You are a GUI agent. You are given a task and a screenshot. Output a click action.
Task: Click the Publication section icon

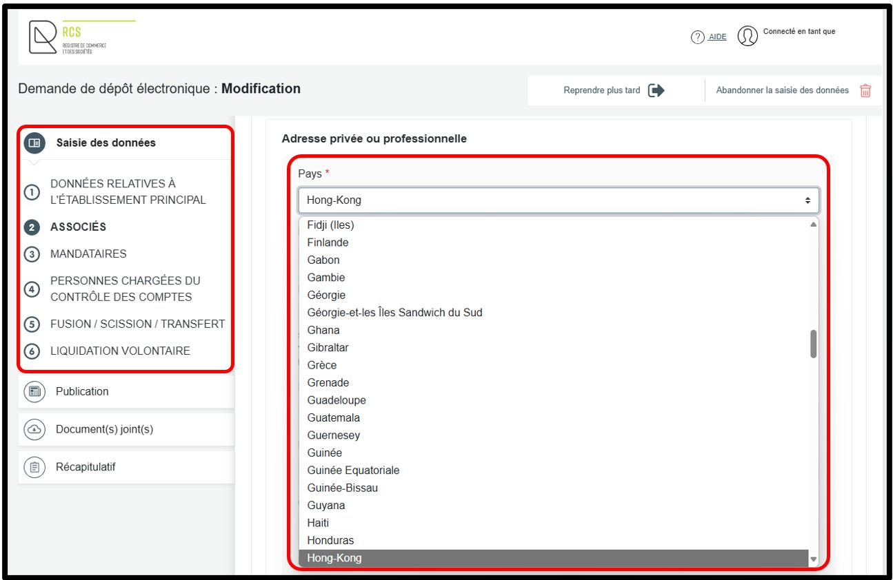[x=34, y=391]
